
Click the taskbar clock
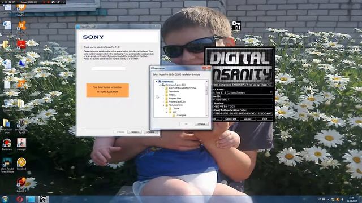(x=352, y=199)
